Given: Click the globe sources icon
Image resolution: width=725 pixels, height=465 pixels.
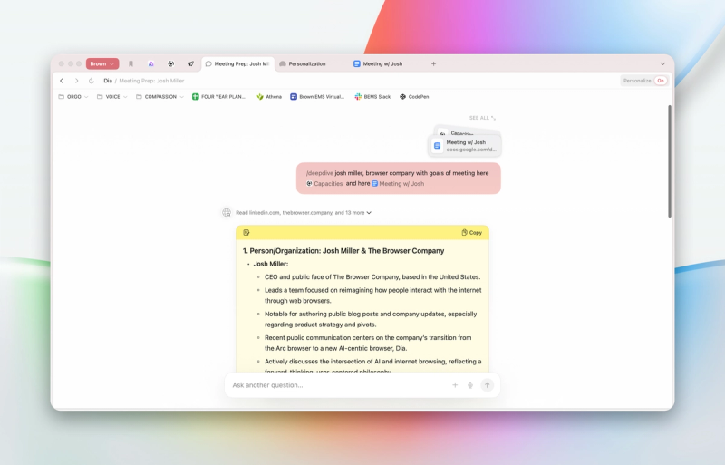Looking at the screenshot, I should click(x=227, y=213).
